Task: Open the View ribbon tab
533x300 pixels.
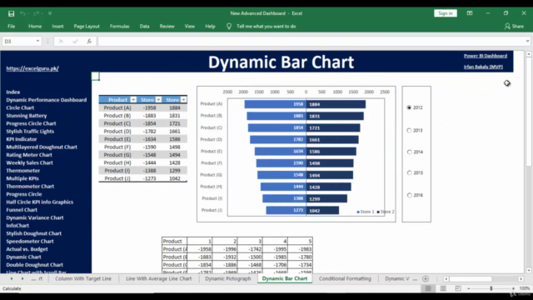Action: point(190,26)
